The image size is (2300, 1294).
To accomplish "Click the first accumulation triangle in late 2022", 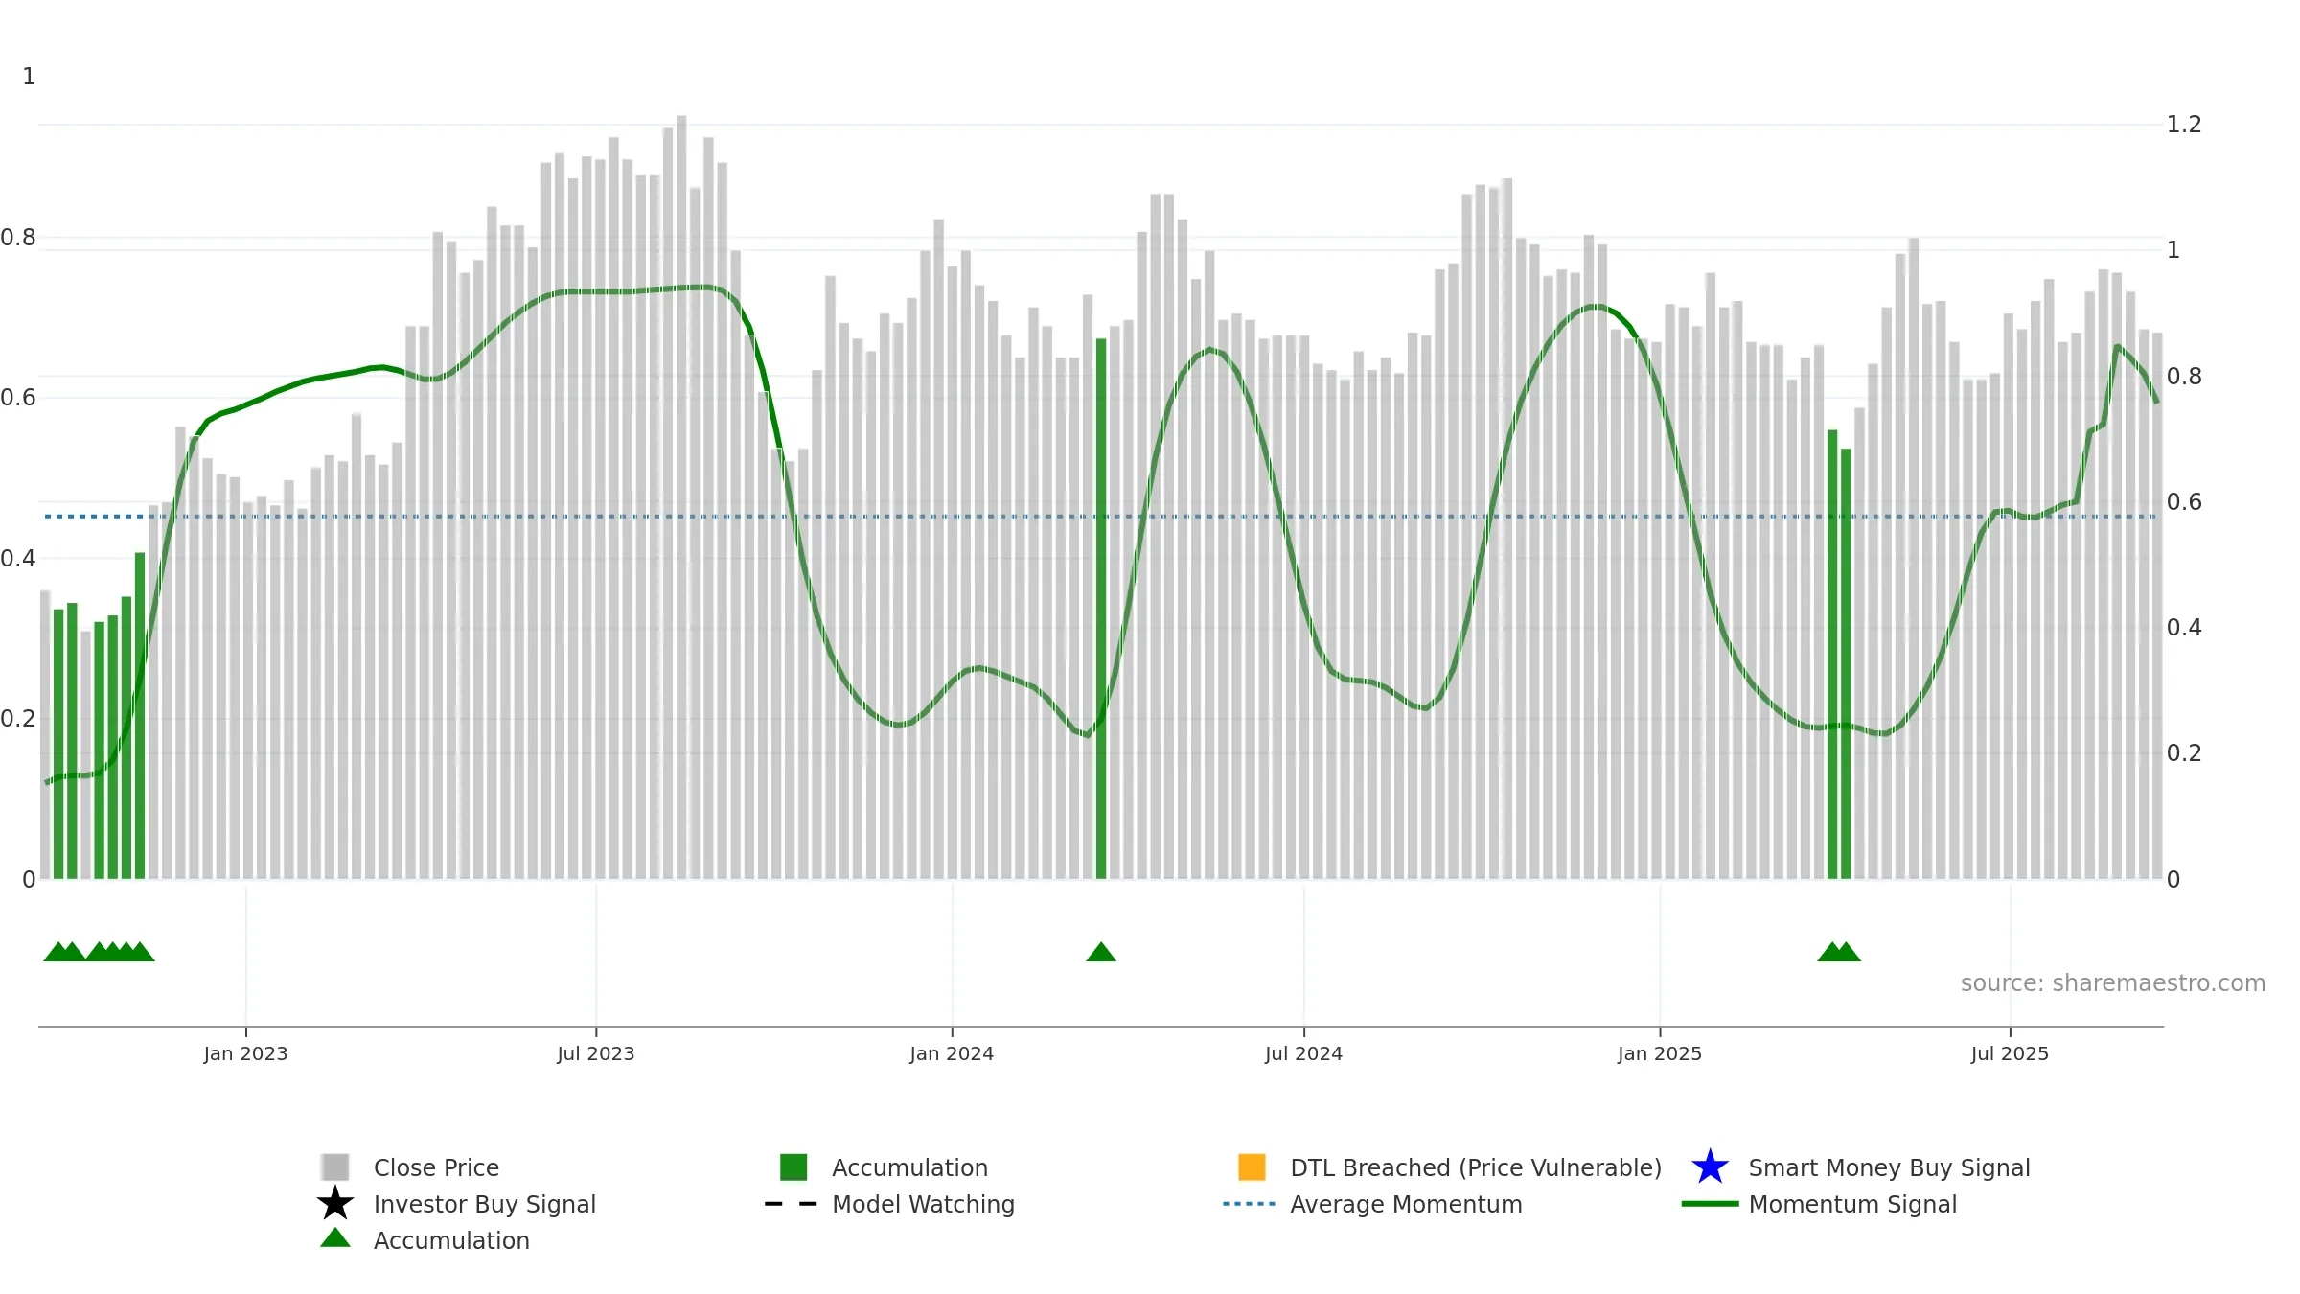I will (x=57, y=952).
